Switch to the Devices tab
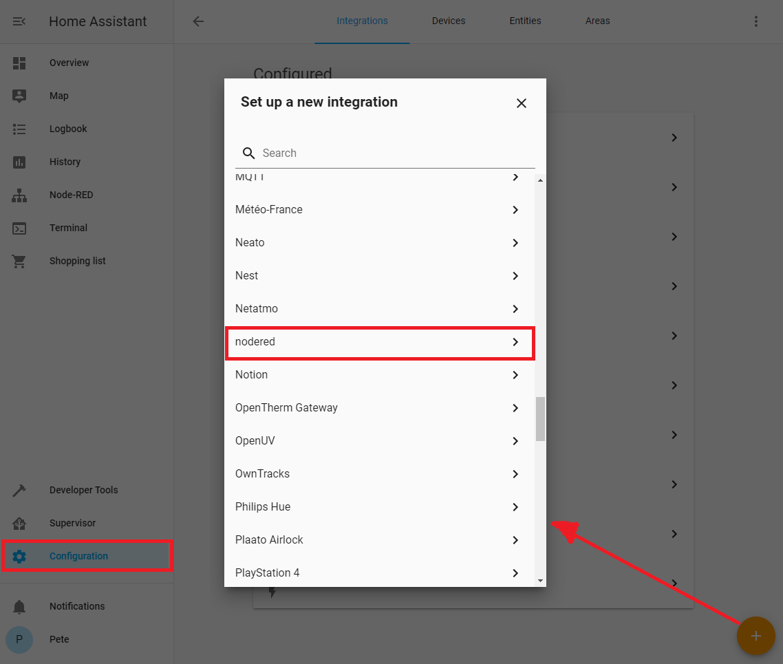 [x=449, y=21]
